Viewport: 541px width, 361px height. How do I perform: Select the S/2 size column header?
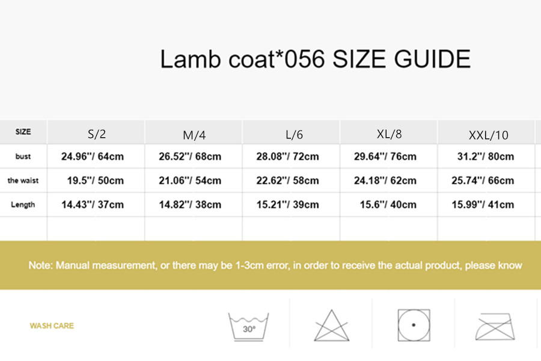(97, 134)
